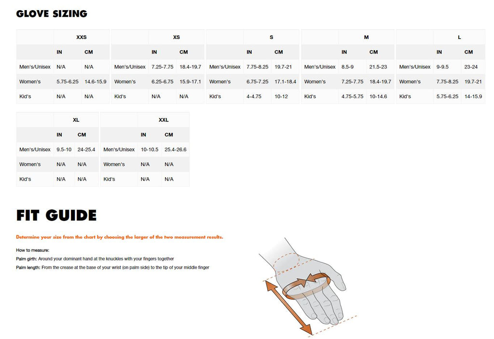Image resolution: width=494 pixels, height=339 pixels.
Task: Click Men's/Unisex size S inch value "7.75-8.25"
Action: coord(258,67)
